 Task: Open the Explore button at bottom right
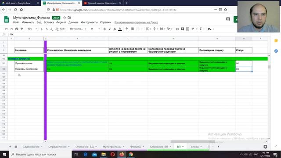point(265,147)
